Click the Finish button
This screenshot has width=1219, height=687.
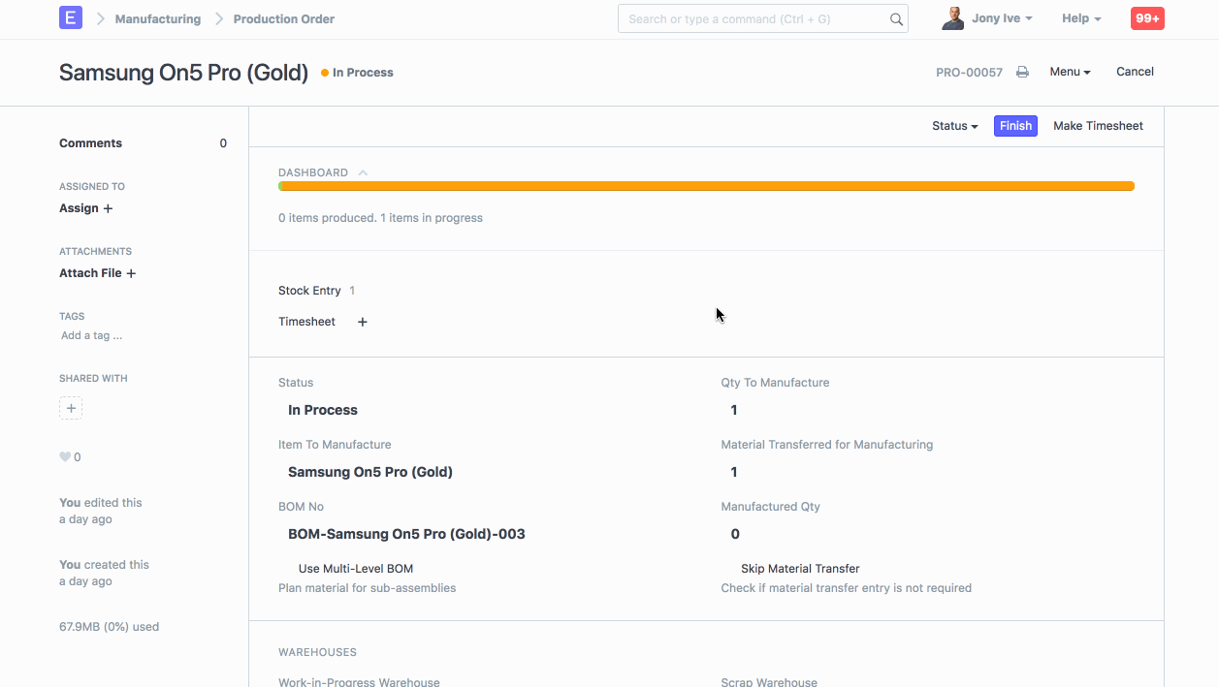(x=1015, y=126)
